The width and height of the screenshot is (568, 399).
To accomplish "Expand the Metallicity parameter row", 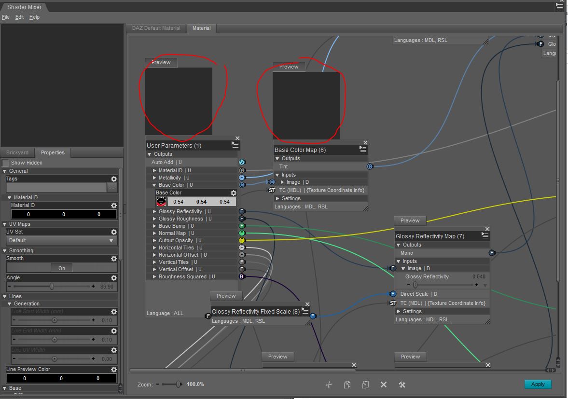I will (x=154, y=178).
